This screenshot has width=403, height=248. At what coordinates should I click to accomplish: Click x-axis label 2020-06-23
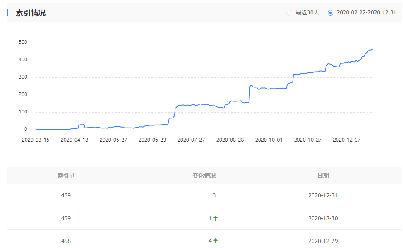pyautogui.click(x=152, y=140)
